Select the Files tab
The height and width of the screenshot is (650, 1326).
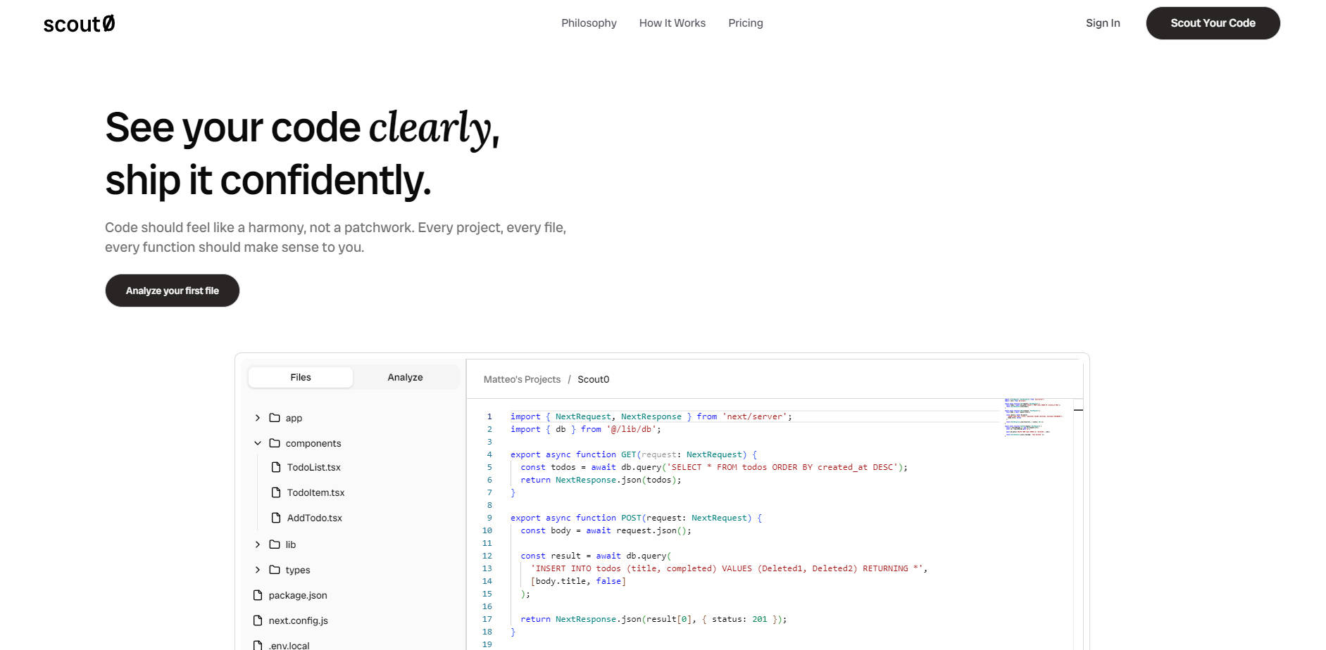click(301, 377)
